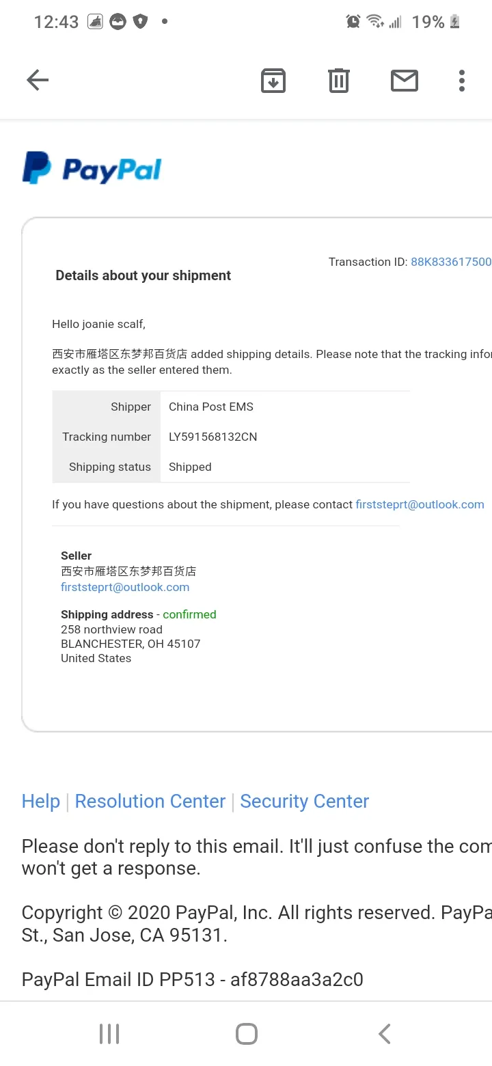Mark email as unread
Screen dimensions: 492x1066
(405, 81)
